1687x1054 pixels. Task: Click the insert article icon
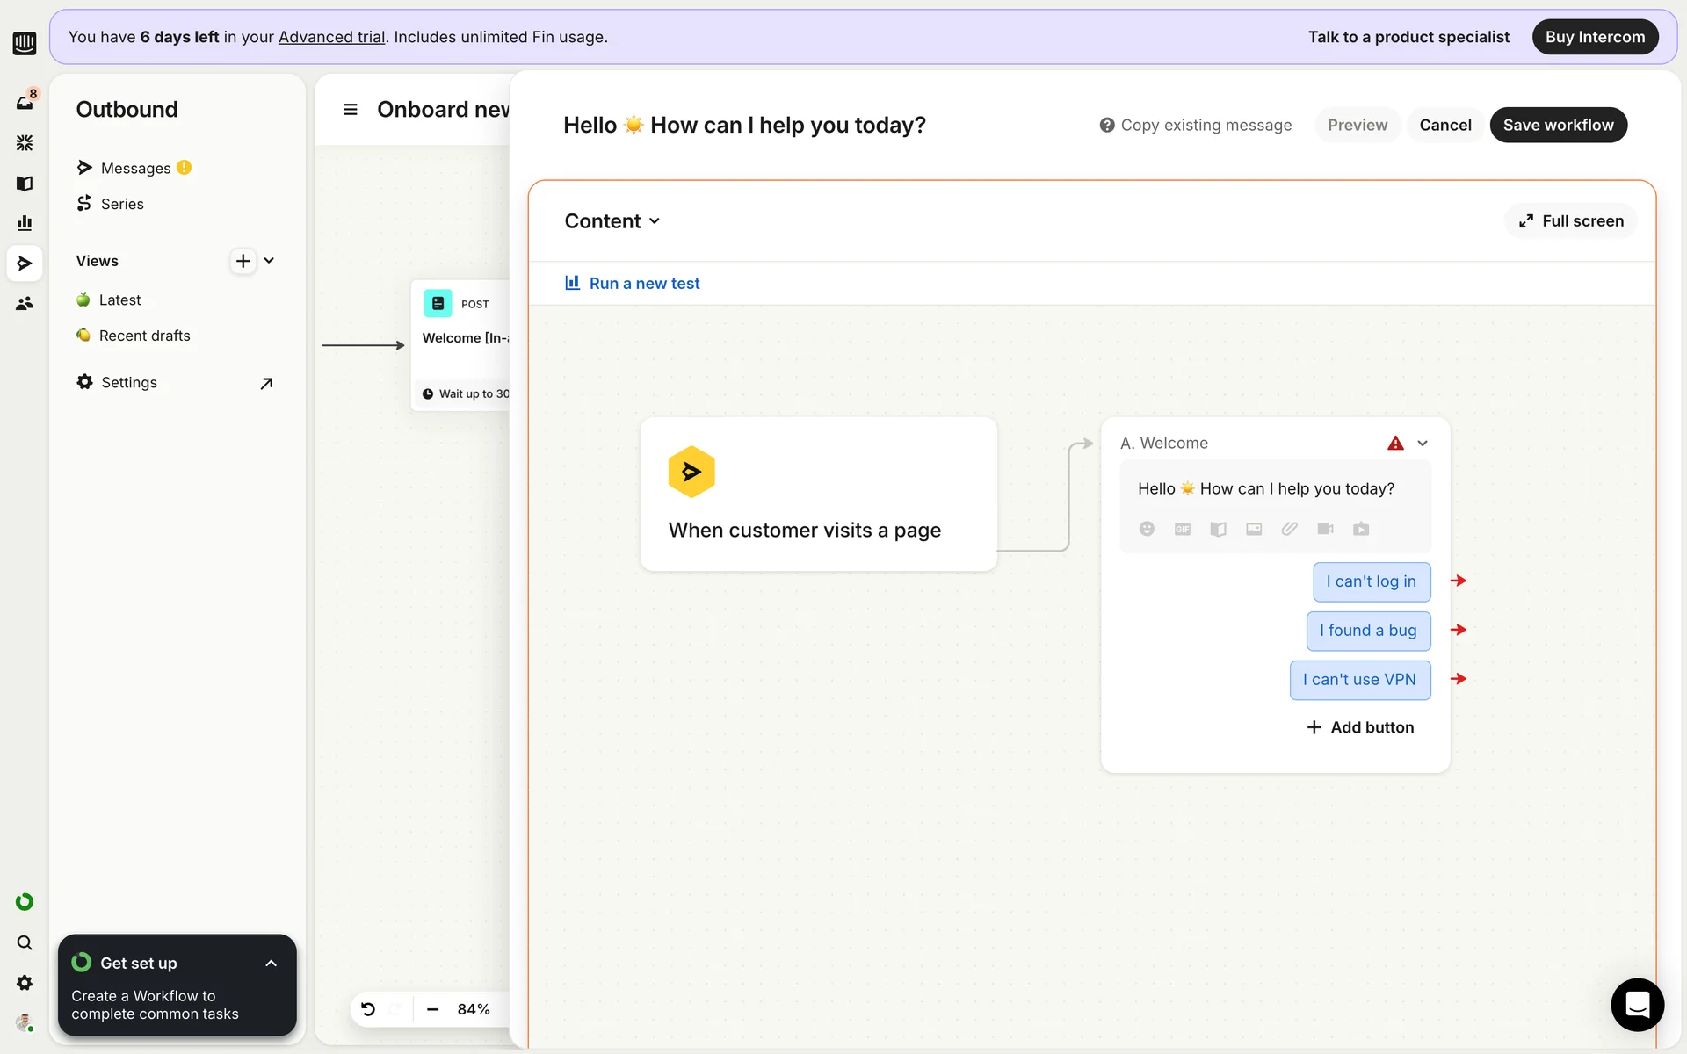[x=1218, y=529]
